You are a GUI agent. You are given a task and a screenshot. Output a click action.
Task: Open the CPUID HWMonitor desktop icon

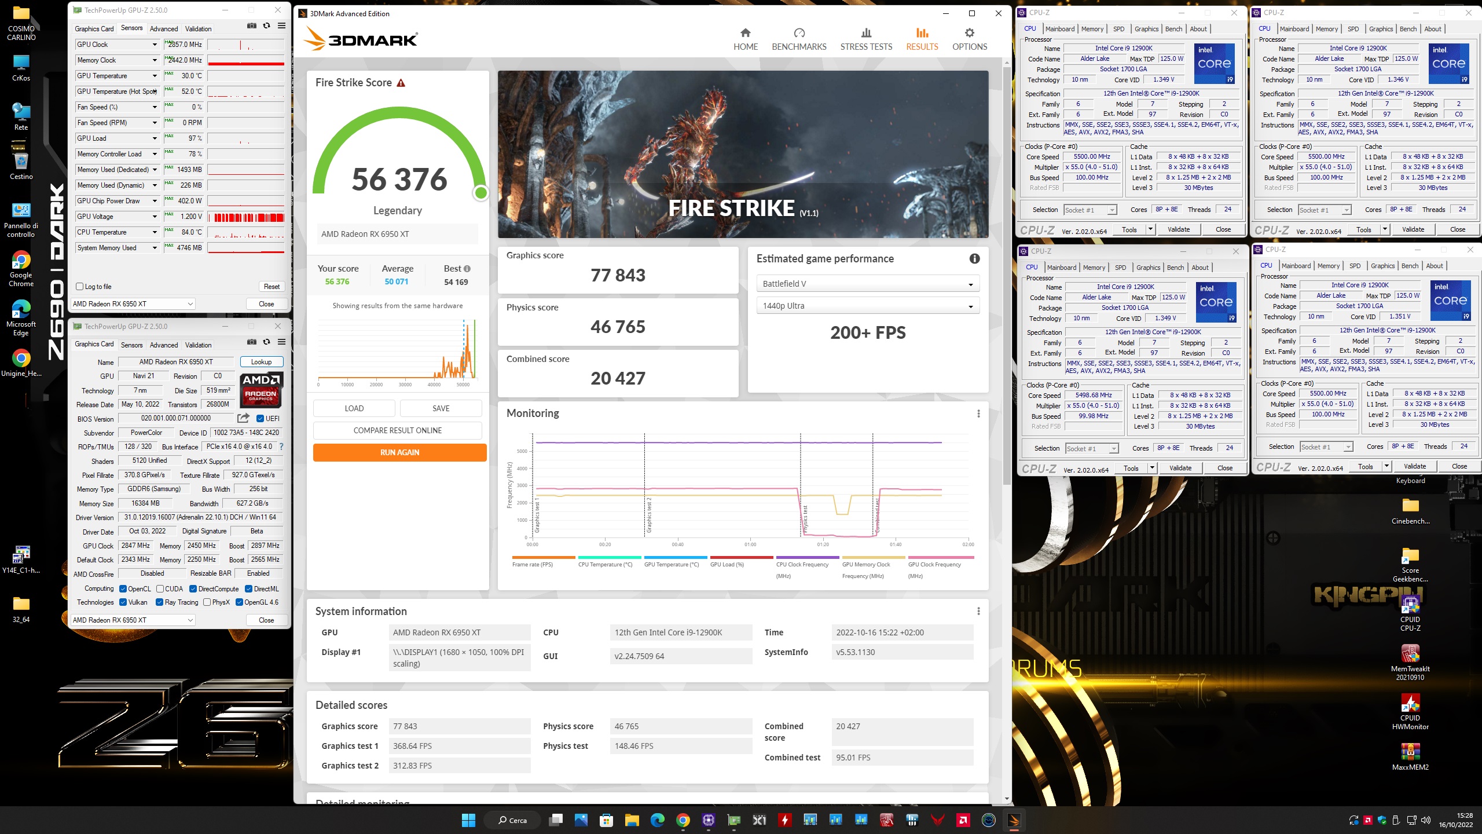click(x=1410, y=712)
